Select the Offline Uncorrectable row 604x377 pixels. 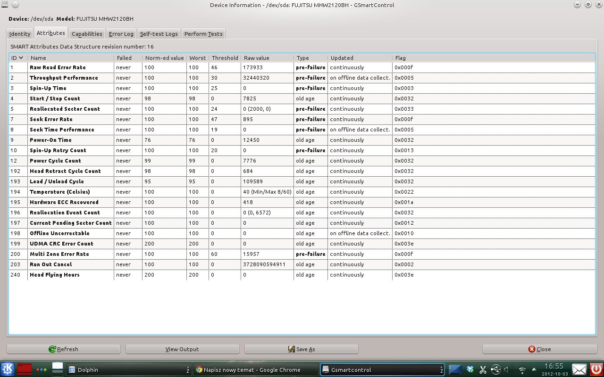tap(302, 233)
